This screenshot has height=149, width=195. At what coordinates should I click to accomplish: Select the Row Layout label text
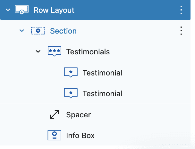tap(54, 10)
